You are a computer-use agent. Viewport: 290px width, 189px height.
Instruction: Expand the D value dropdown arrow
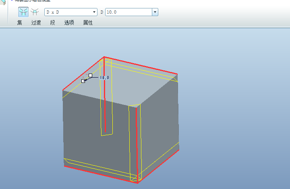pyautogui.click(x=155, y=12)
